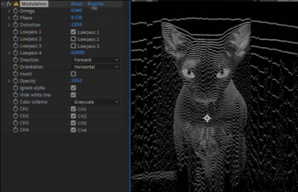Viewport: 298px width, 192px height.
Task: Toggle the Invert stopwatch icon
Action: coord(16,74)
